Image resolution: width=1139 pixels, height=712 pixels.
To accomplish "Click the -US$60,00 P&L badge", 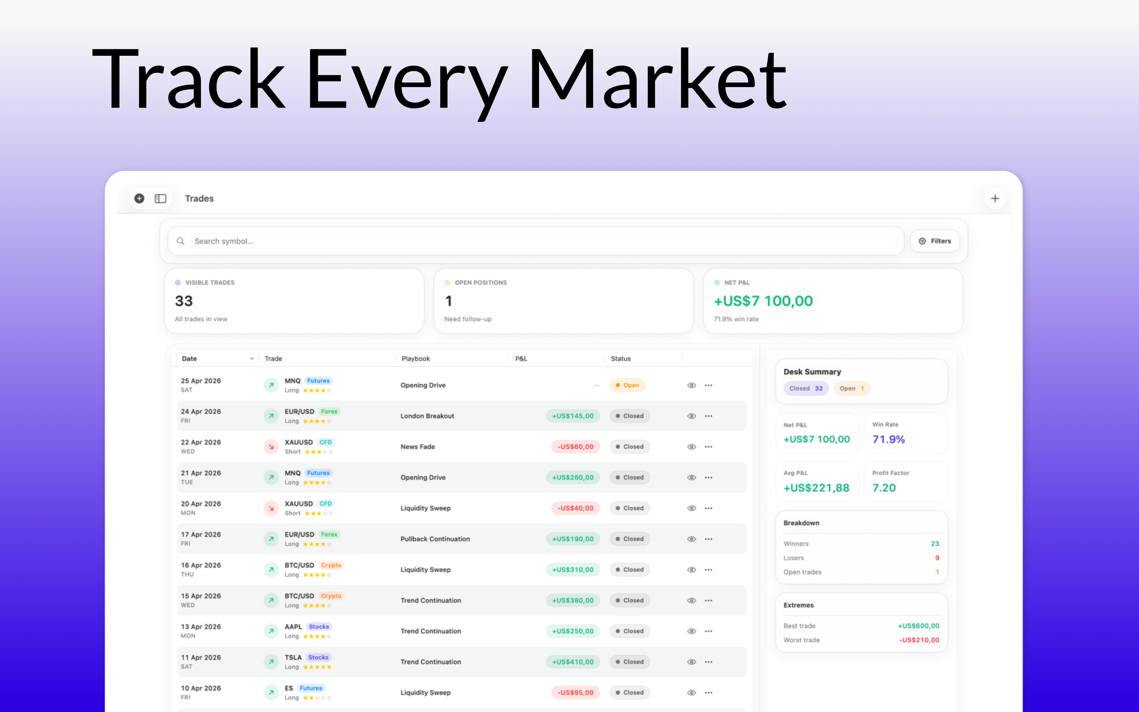I will [x=575, y=447].
